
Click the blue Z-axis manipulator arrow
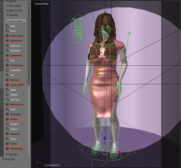coord(105,139)
